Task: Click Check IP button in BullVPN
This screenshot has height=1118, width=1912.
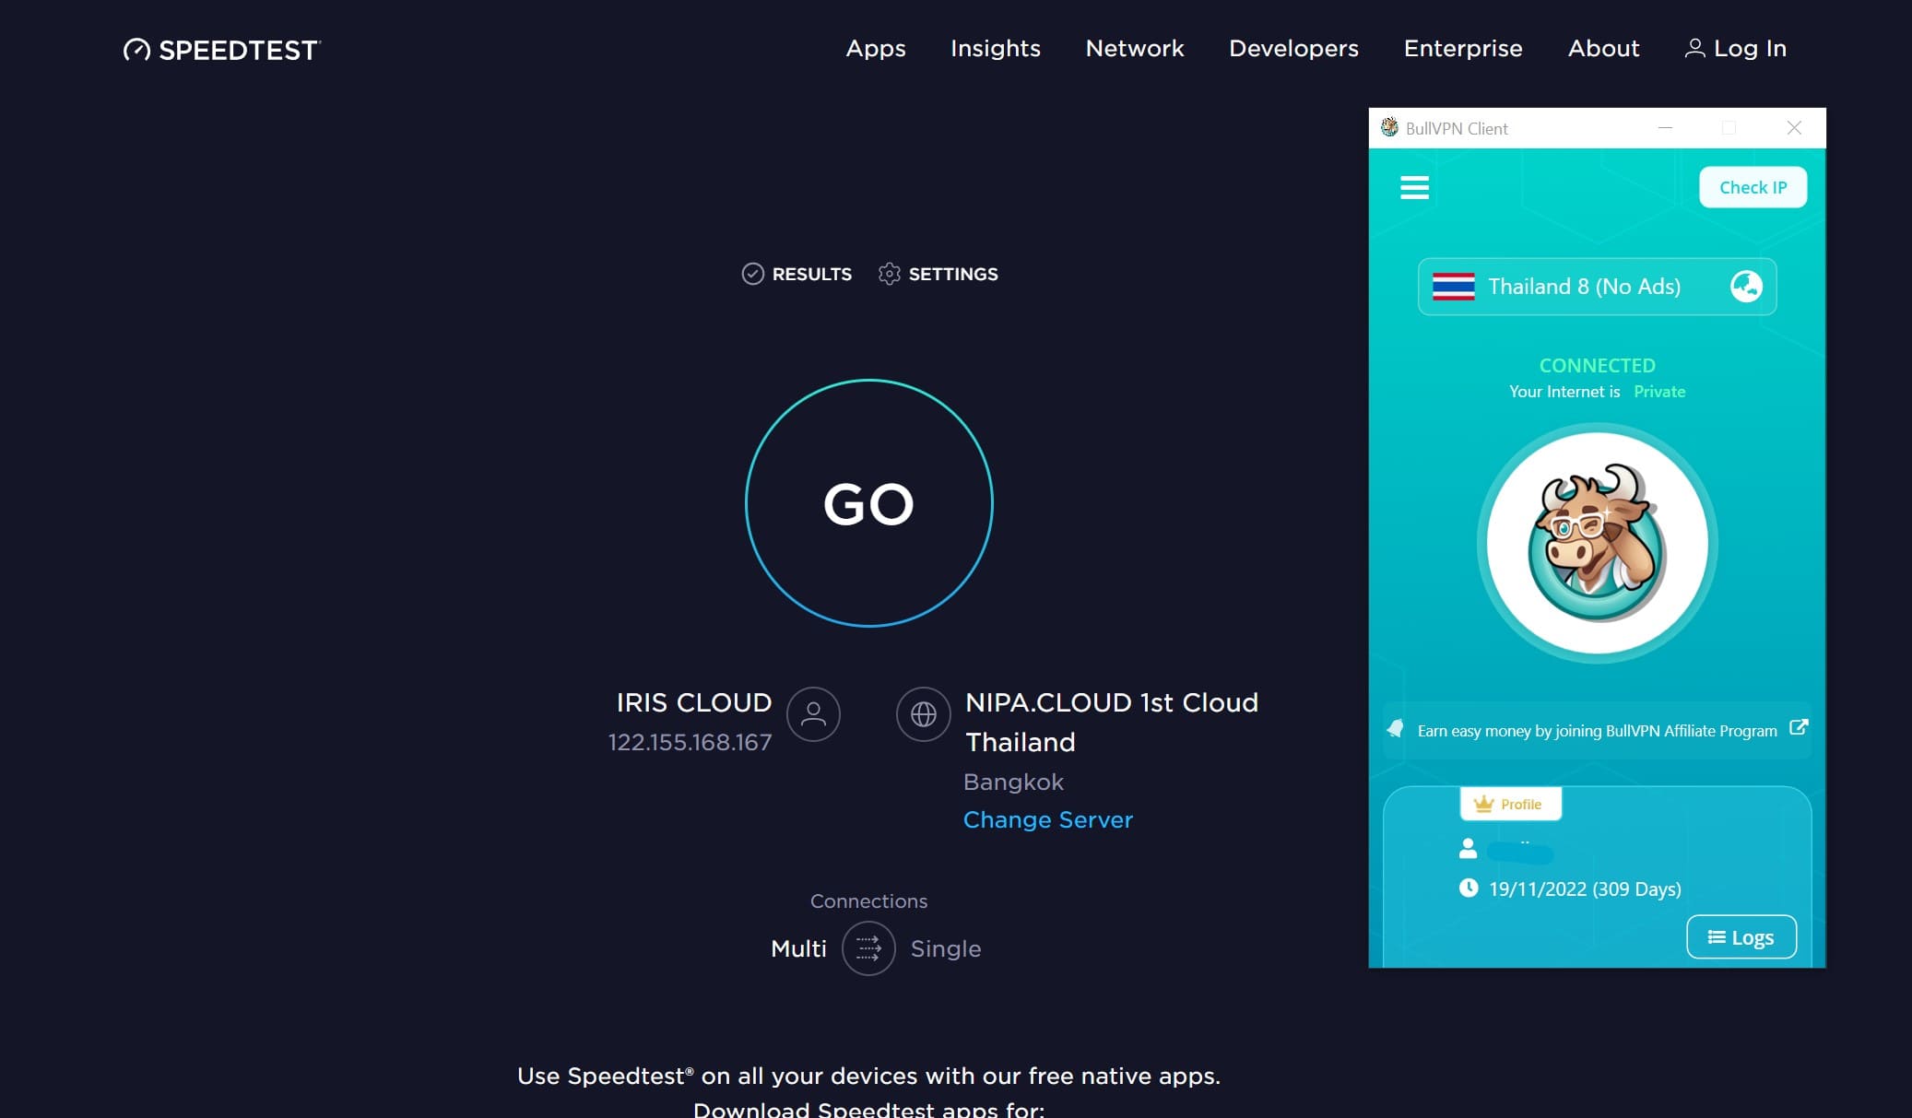Action: (x=1753, y=187)
